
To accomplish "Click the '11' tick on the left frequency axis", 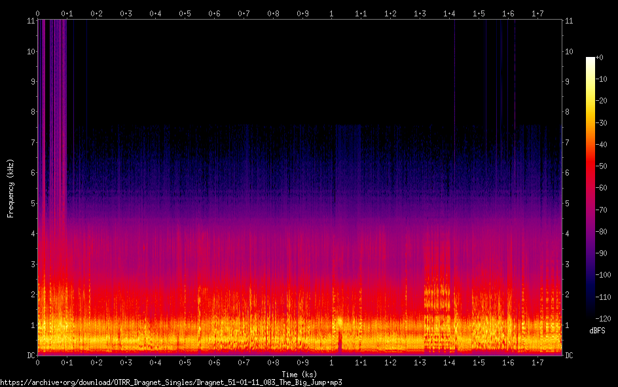I will (x=30, y=20).
